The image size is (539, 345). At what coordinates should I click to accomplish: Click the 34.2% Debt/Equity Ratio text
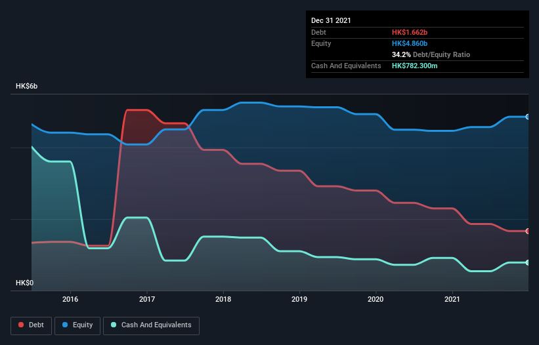pos(431,54)
